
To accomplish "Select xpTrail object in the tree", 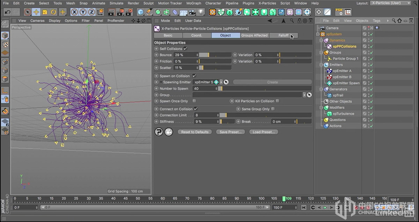I will click(338, 95).
